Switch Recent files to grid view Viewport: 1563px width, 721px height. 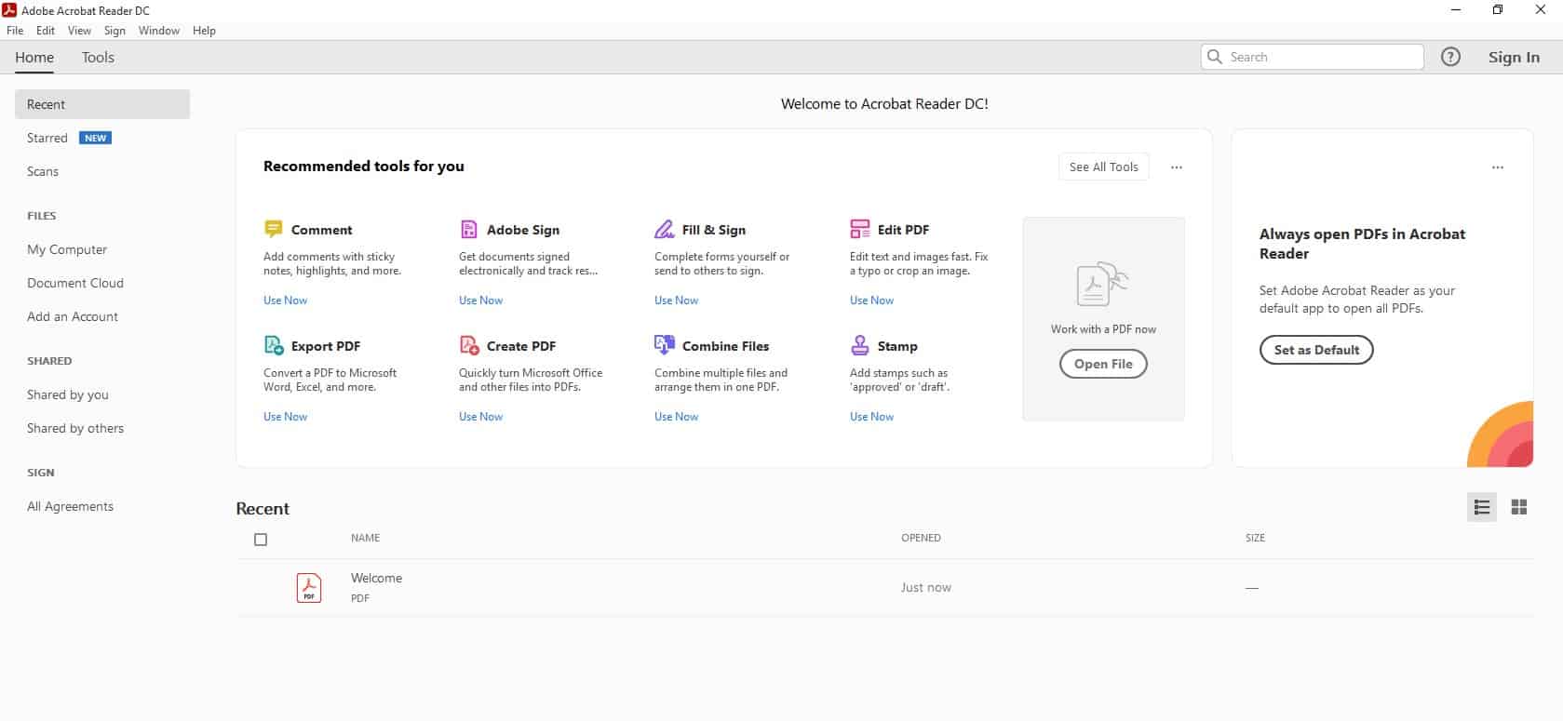1519,507
